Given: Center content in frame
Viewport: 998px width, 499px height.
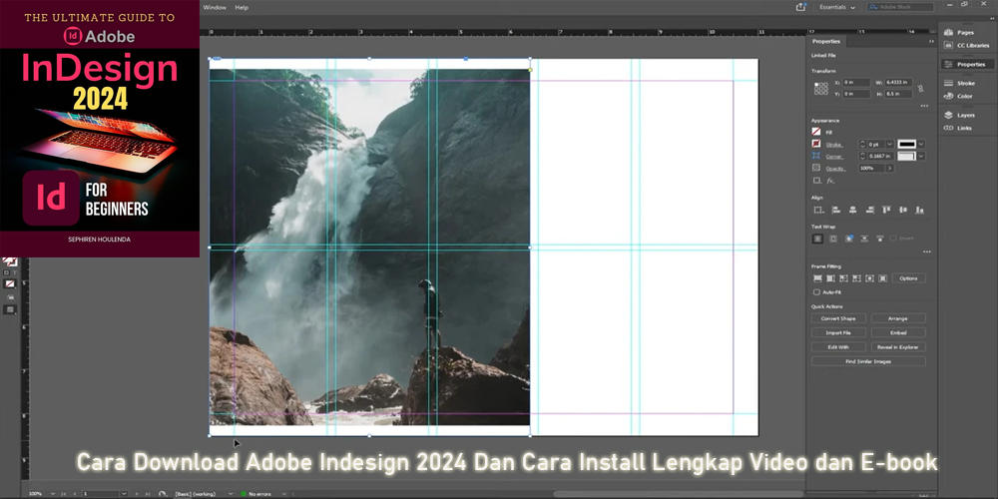Looking at the screenshot, I should pos(869,278).
